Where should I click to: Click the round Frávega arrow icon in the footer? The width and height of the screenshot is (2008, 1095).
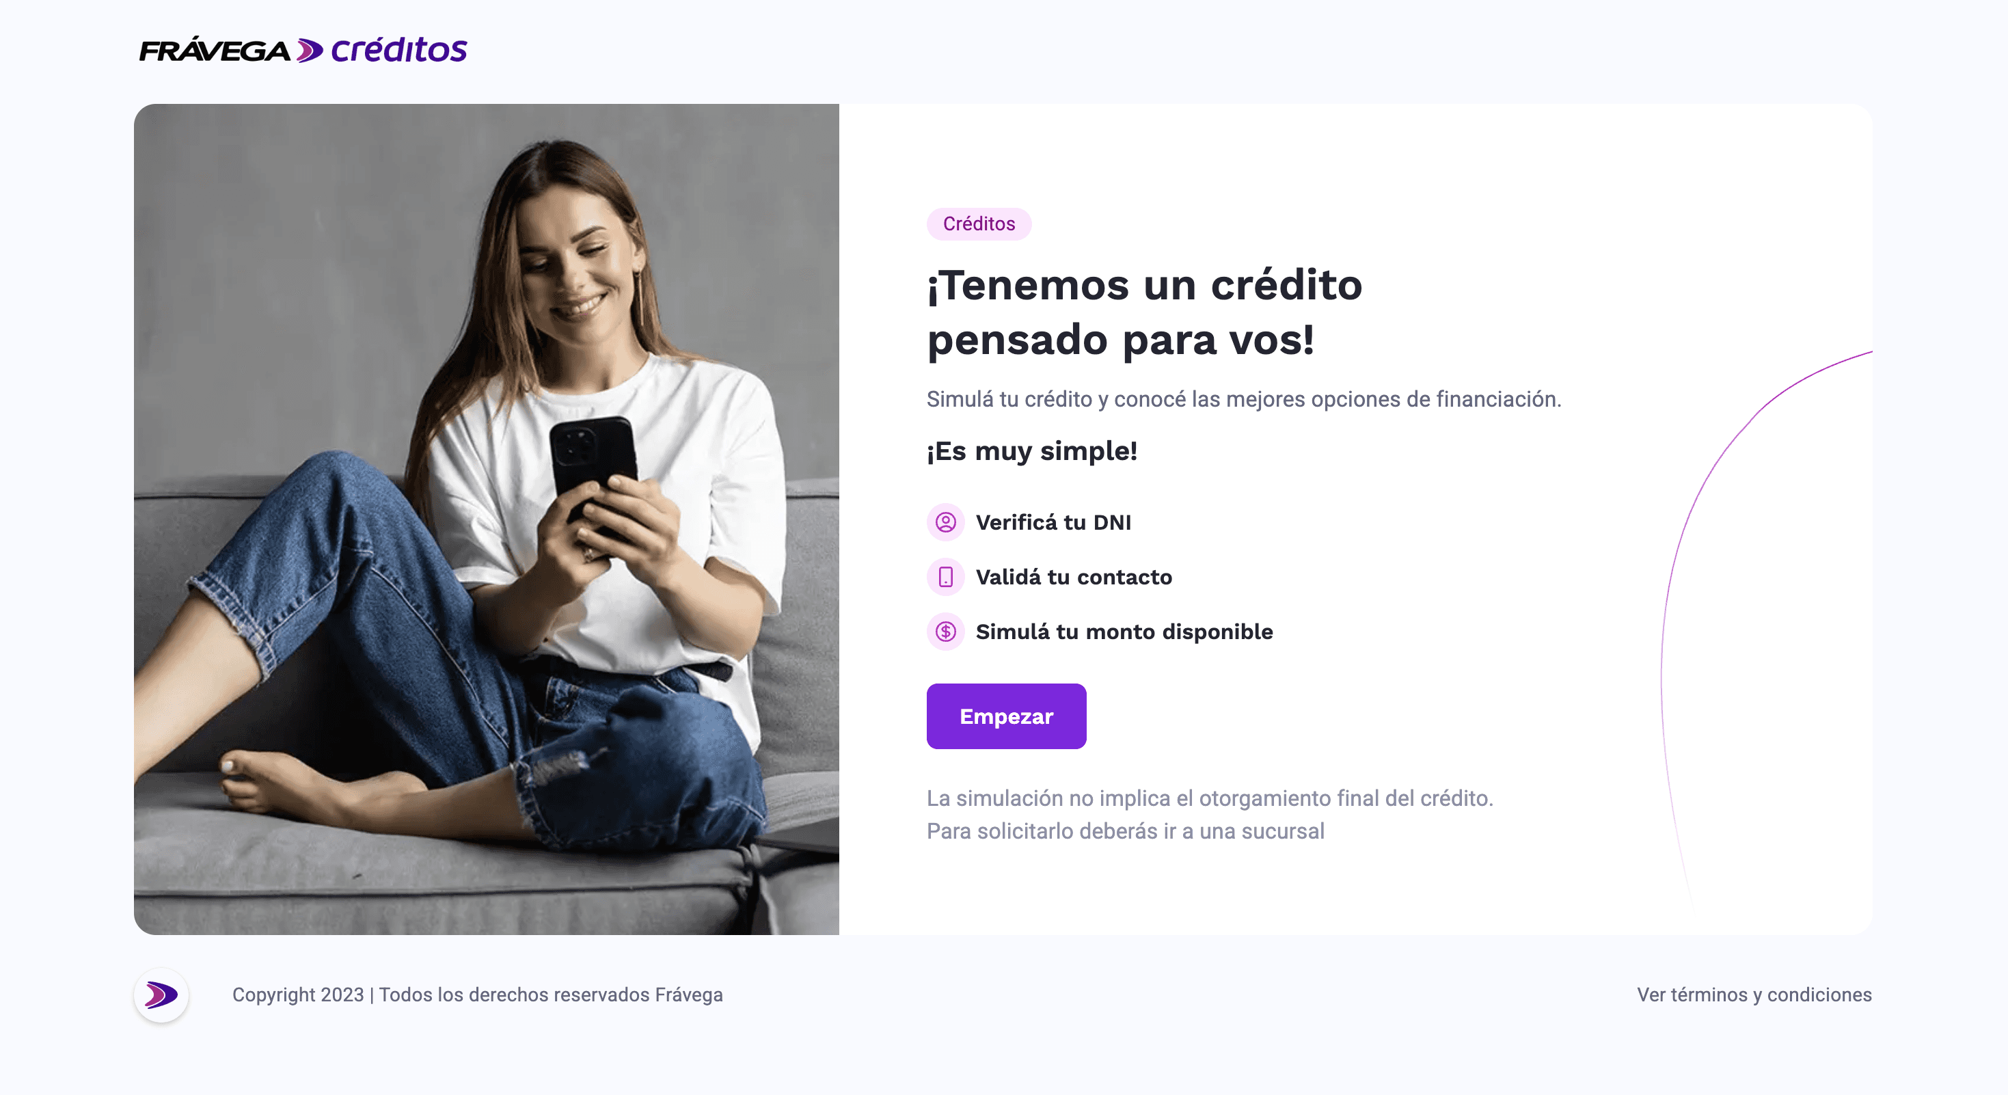pyautogui.click(x=161, y=995)
